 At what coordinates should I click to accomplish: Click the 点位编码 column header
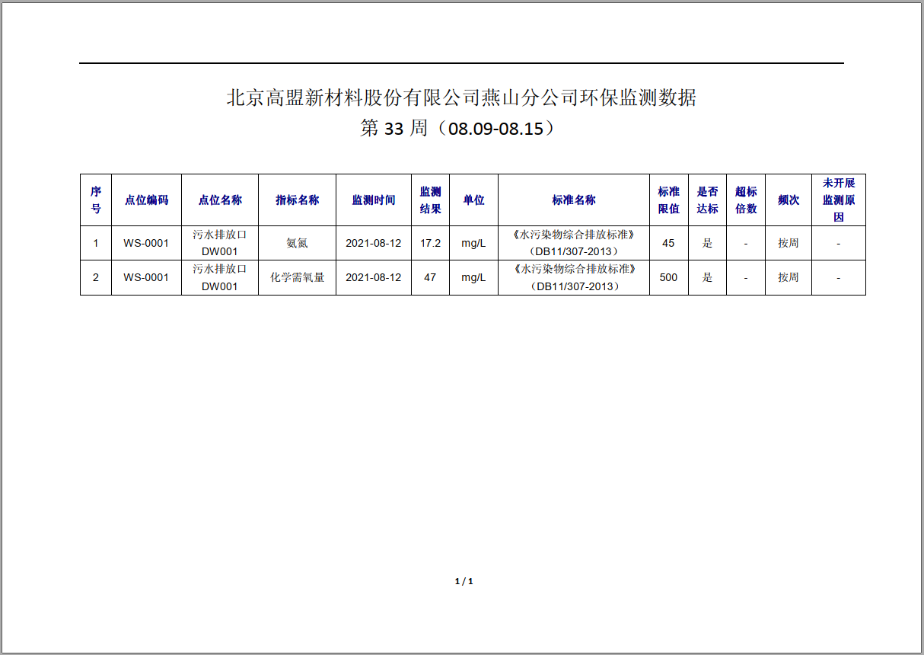pos(145,200)
